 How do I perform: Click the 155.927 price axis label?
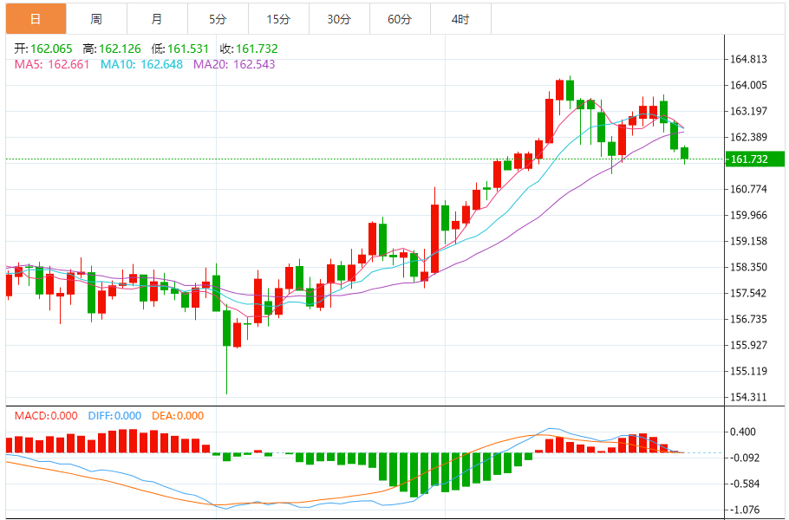tap(749, 345)
